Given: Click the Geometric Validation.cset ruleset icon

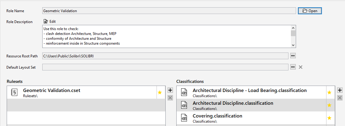Looking at the screenshot, I should [x=14, y=92].
